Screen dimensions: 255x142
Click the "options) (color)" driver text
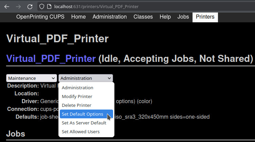click(134, 101)
